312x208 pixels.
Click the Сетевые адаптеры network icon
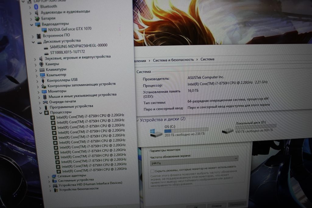(54, 176)
